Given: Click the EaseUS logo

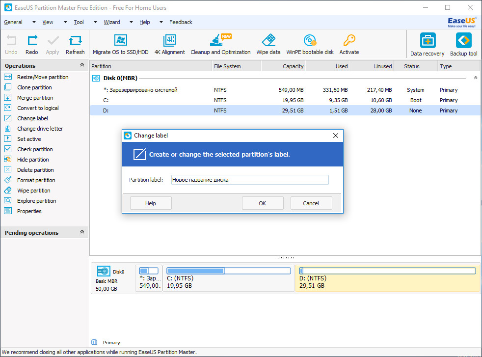Looking at the screenshot, I should pyautogui.click(x=462, y=22).
